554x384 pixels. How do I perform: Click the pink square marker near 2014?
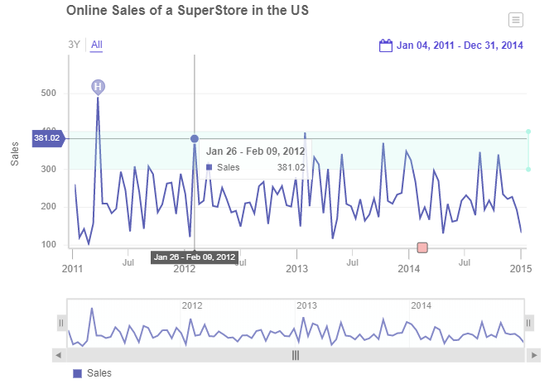click(x=422, y=247)
